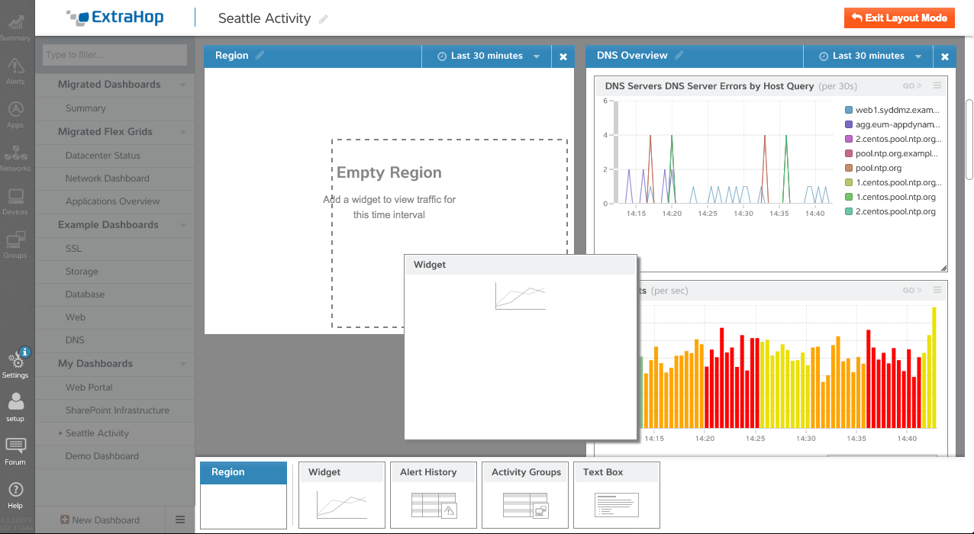974x534 pixels.
Task: Collapse the Migrated Dashboards group
Action: (x=183, y=85)
